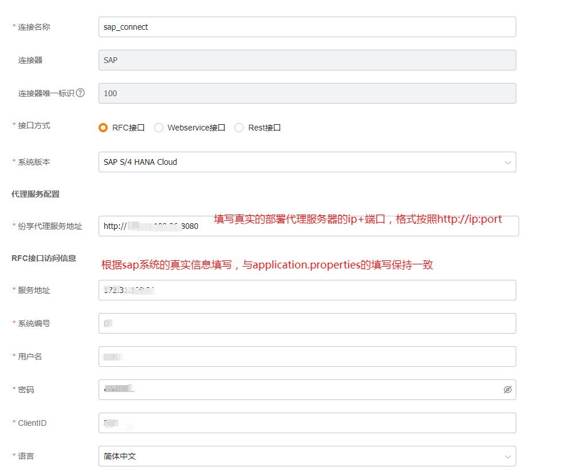Click the 纷享代理服务地址 label
The height and width of the screenshot is (475, 573).
[50, 227]
